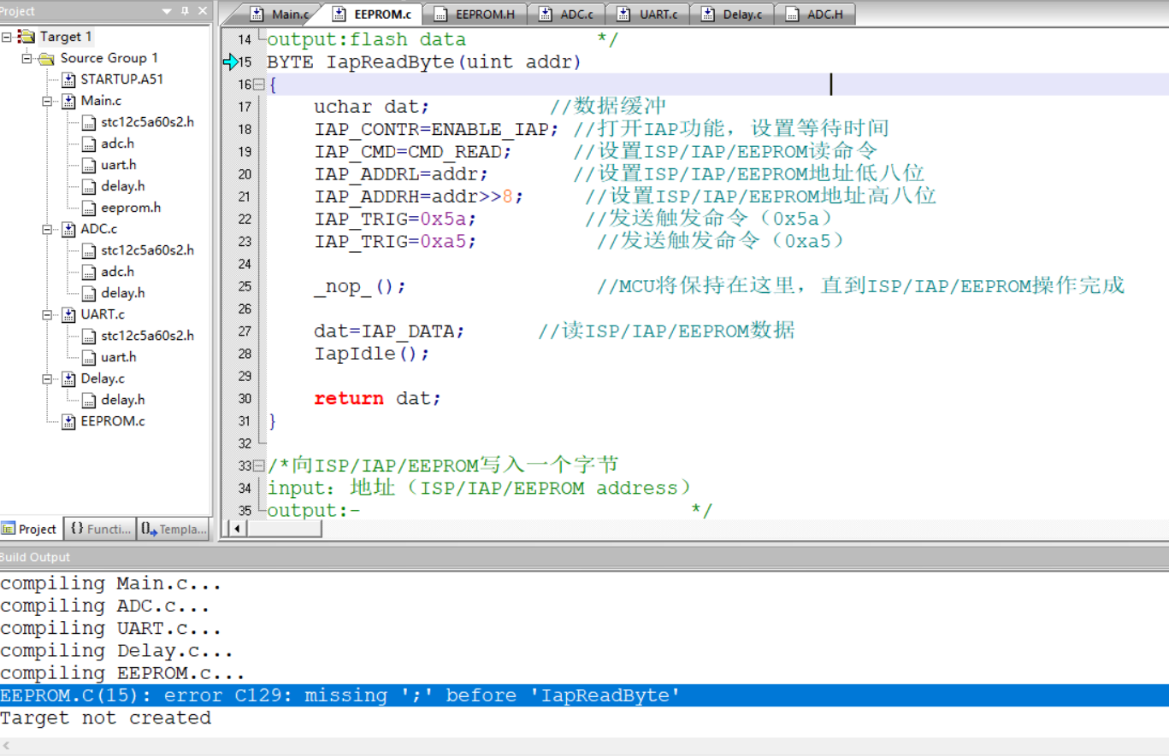Collapse the Main.c file node
The height and width of the screenshot is (756, 1169).
(48, 101)
